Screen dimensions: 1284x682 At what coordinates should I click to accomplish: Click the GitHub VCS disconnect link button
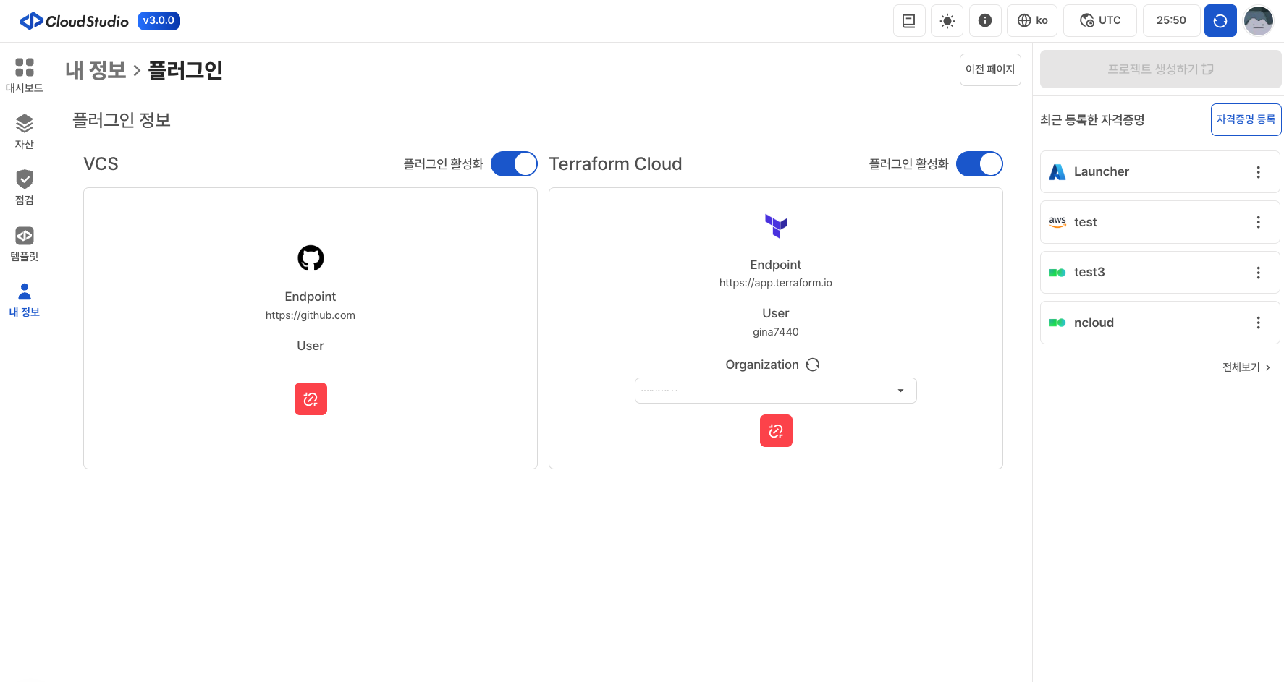pos(311,399)
